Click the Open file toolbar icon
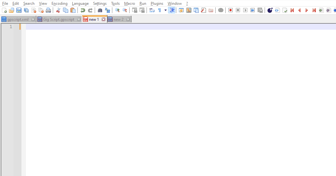This screenshot has height=176, width=336. coord(12,10)
